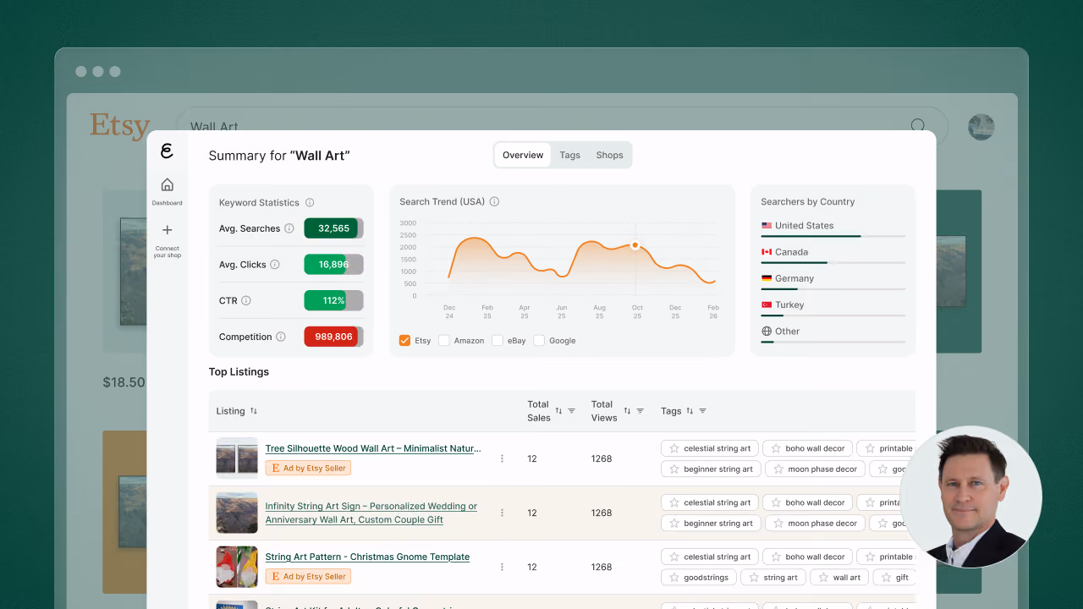Click the Etsy logo in the background window

(x=120, y=126)
